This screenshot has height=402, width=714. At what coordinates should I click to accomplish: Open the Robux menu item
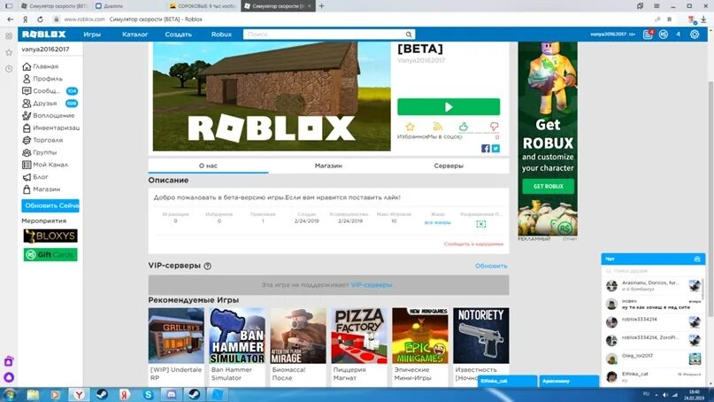[x=221, y=35]
